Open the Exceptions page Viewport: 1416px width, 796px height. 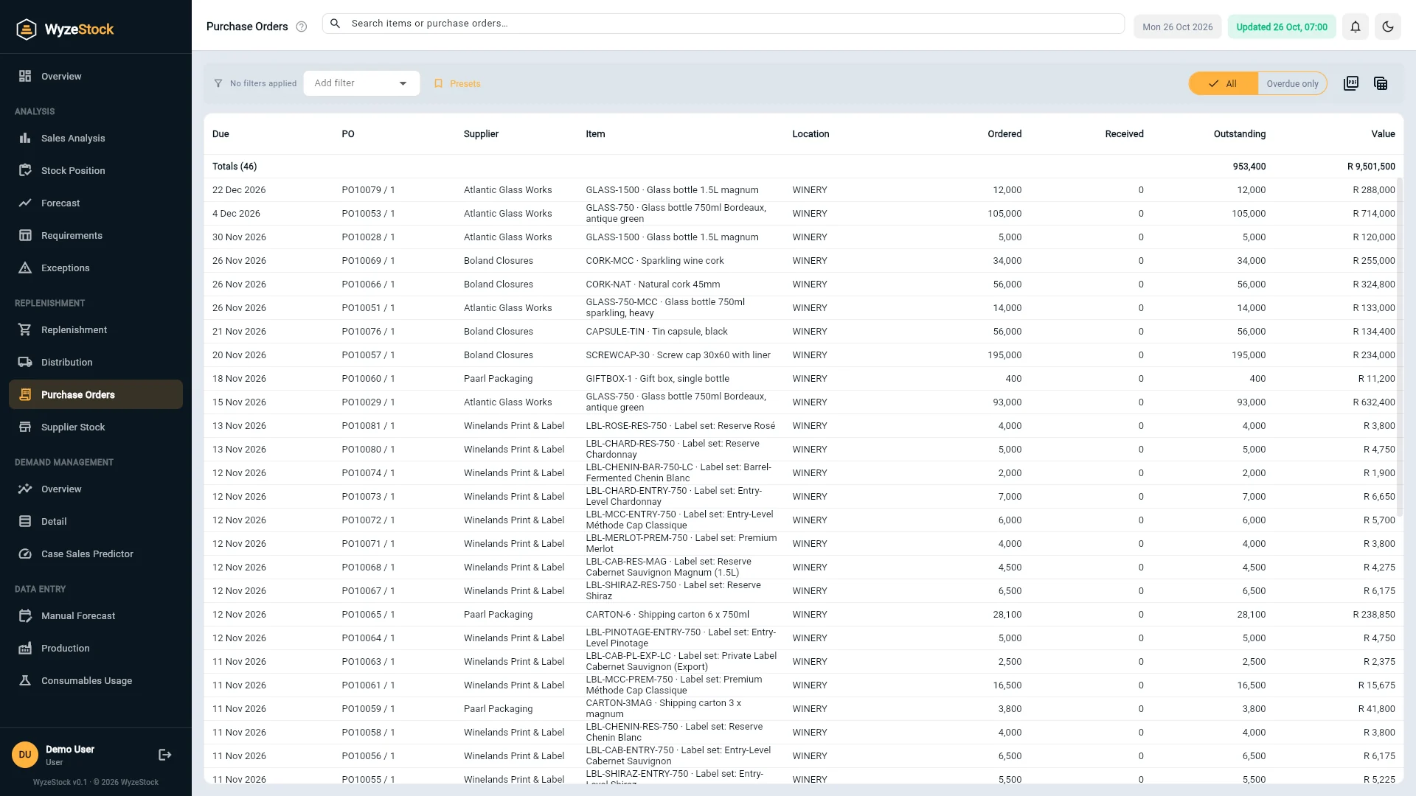96,268
